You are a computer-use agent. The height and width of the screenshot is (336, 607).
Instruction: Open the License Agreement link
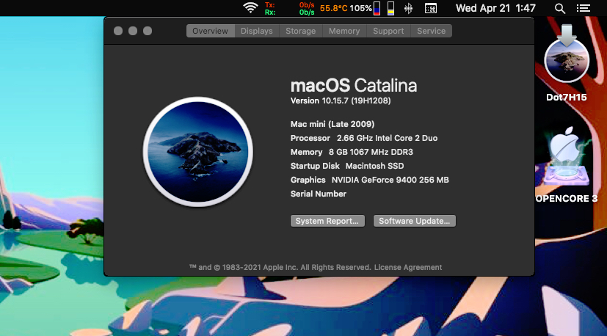point(408,268)
